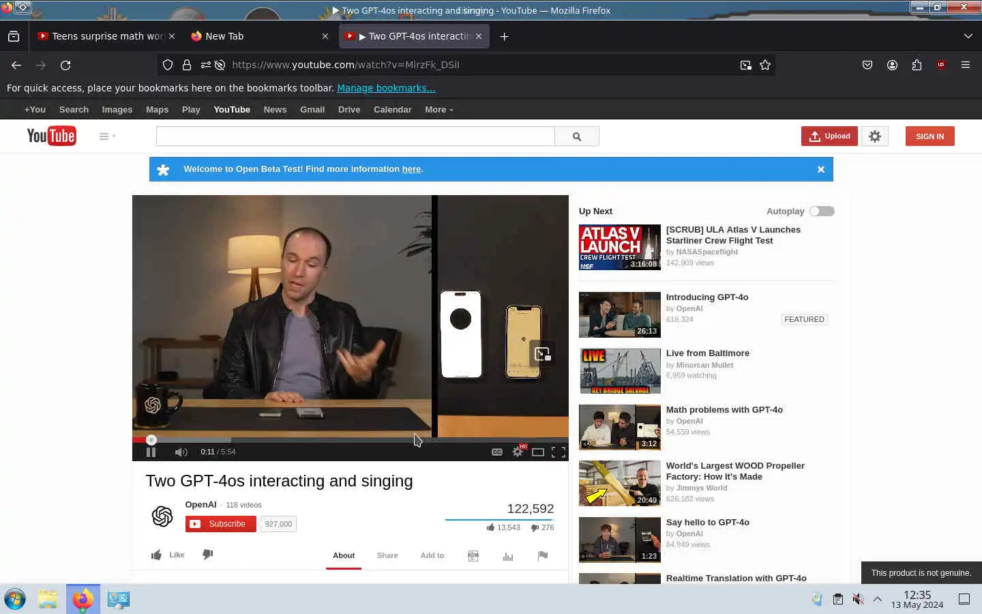Open Images in the Google bar
This screenshot has width=982, height=614.
117,110
